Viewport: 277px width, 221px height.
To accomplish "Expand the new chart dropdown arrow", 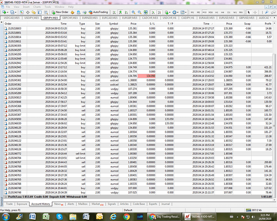I will pyautogui.click(x=8, y=12).
